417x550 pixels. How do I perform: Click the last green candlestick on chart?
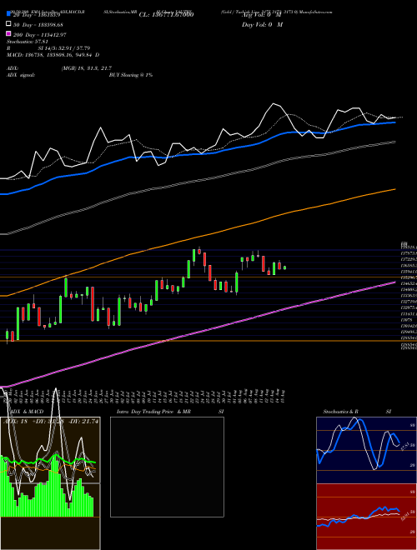pyautogui.click(x=284, y=267)
